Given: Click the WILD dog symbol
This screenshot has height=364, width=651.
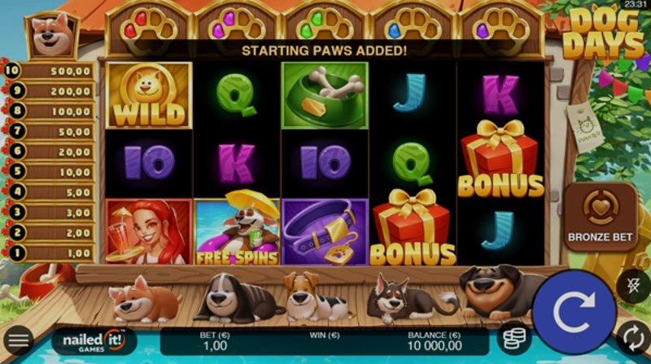Looking at the screenshot, I should tap(149, 95).
